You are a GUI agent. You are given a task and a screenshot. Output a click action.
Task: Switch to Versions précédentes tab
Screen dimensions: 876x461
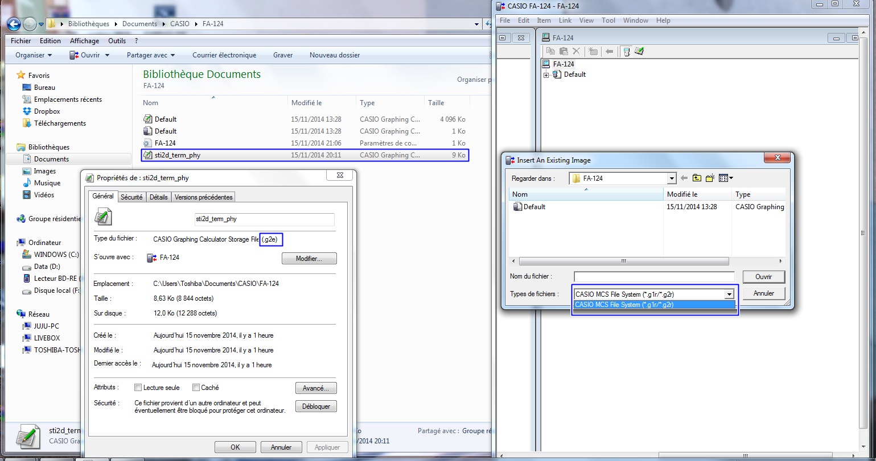[203, 197]
